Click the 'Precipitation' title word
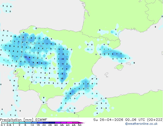The width and height of the screenshot is (163, 126). 11,120
